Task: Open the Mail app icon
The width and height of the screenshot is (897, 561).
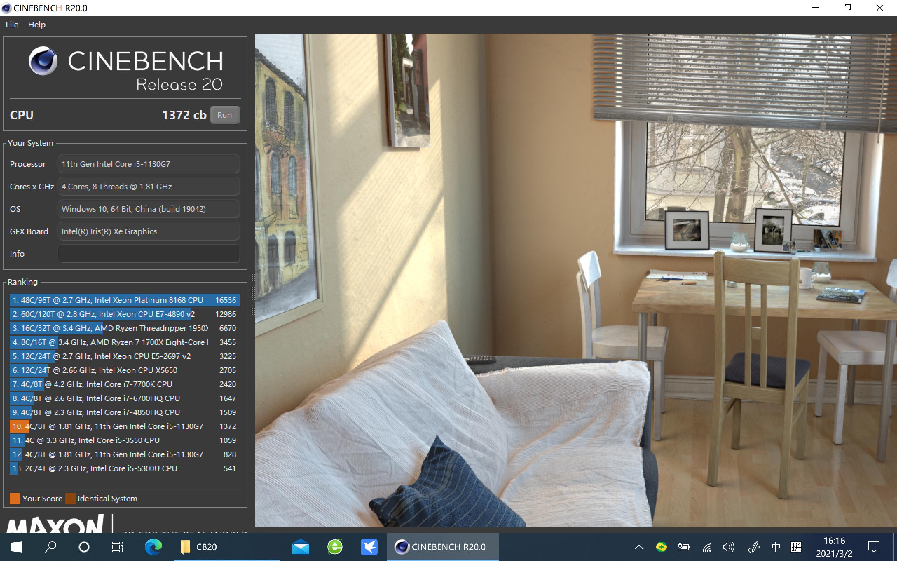Action: click(300, 547)
